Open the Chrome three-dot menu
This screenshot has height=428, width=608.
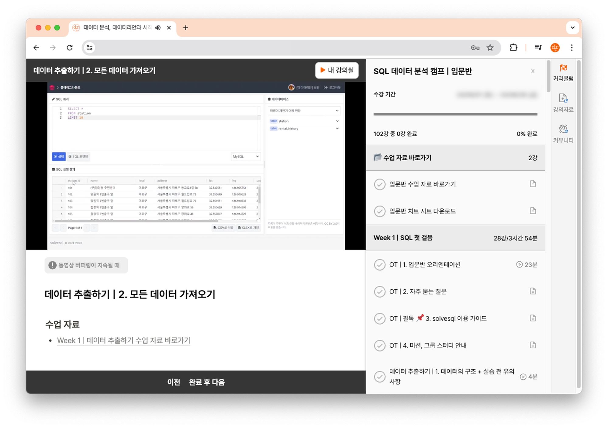[572, 48]
